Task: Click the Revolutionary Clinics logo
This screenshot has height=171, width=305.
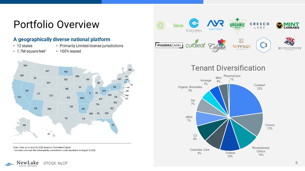Action: point(290,44)
